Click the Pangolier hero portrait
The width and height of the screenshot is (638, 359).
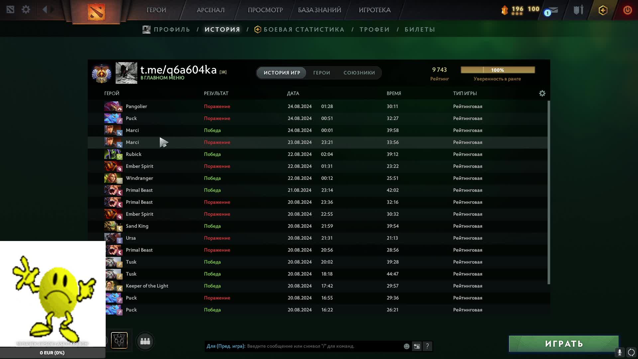coord(113,106)
